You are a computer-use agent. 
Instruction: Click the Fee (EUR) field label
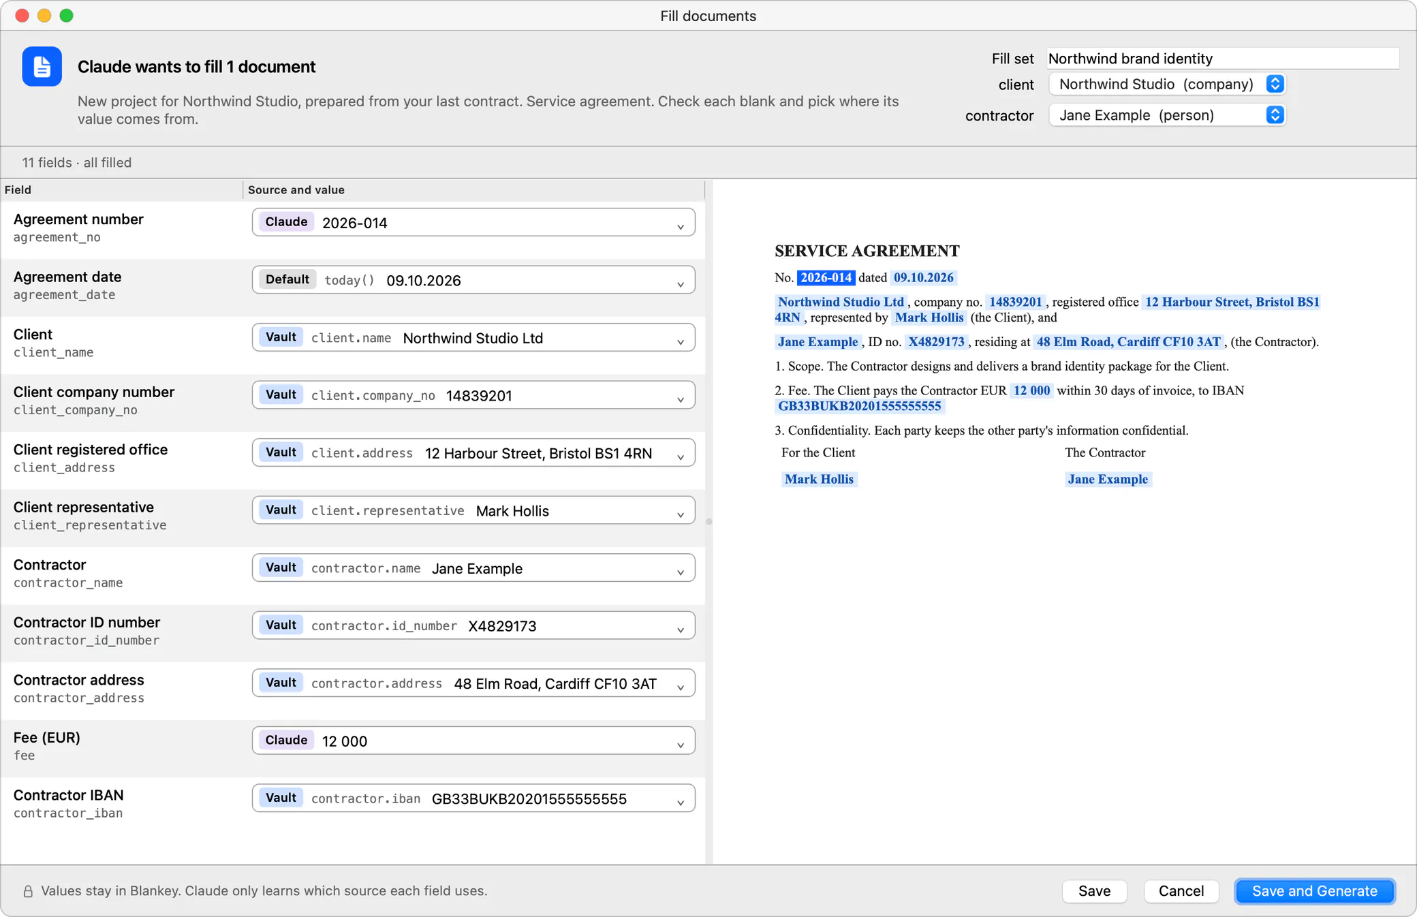[47, 738]
